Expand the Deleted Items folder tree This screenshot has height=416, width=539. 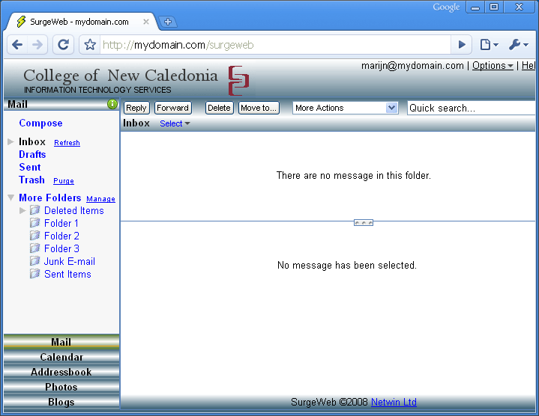[22, 210]
